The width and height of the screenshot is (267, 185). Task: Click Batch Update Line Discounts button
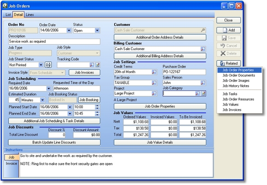(54, 142)
